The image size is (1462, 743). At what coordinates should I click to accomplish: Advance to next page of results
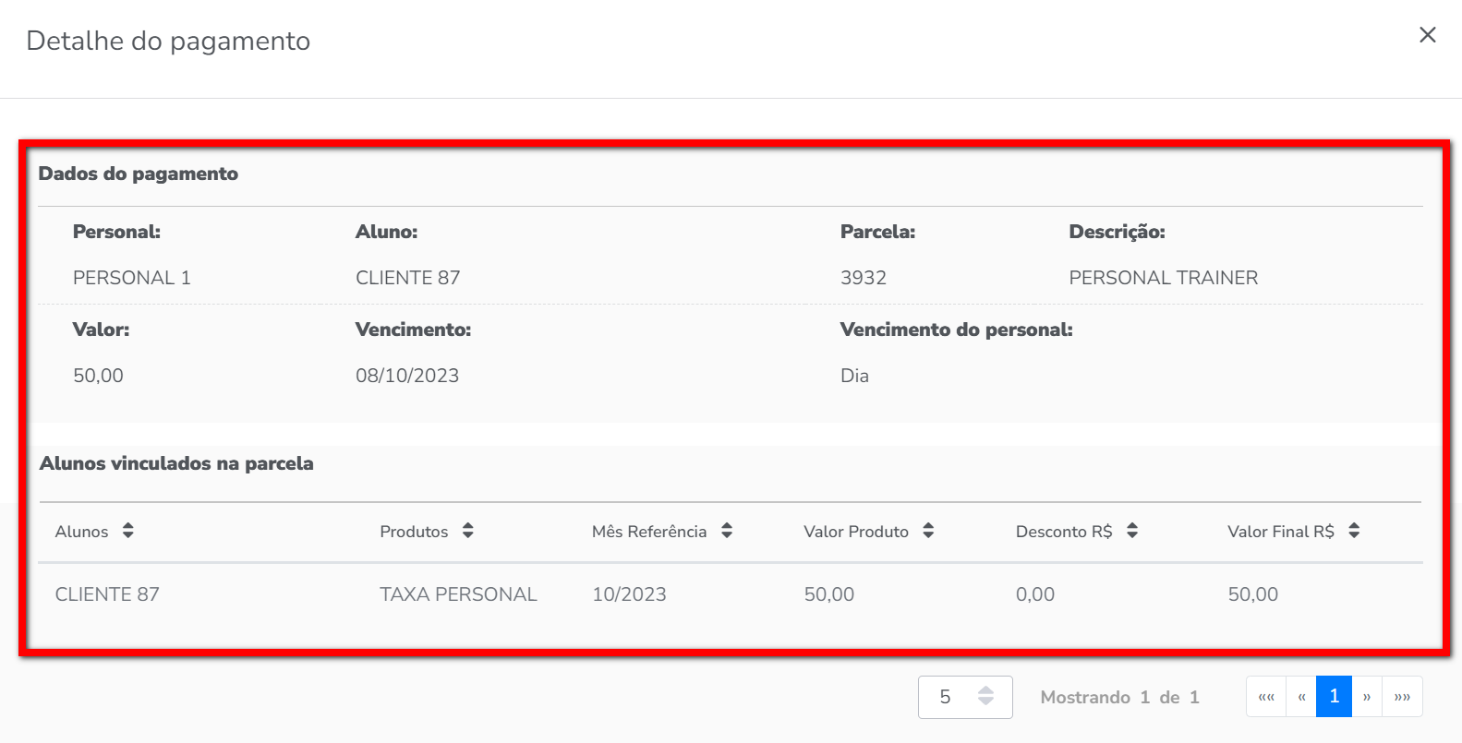pyautogui.click(x=1367, y=697)
